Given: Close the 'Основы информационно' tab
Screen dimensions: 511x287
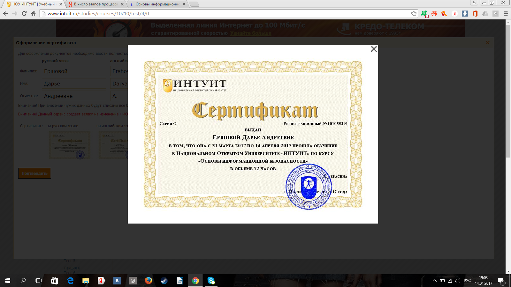Looking at the screenshot, I should point(184,4).
